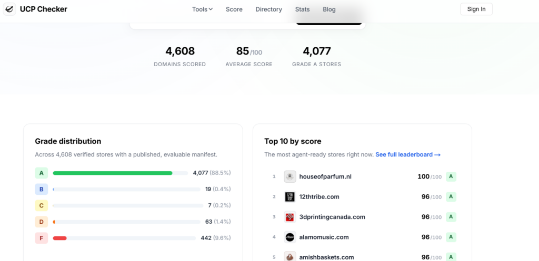Click the 96/100 score for 3dprintingcanada.com
The image size is (539, 261).
432,217
